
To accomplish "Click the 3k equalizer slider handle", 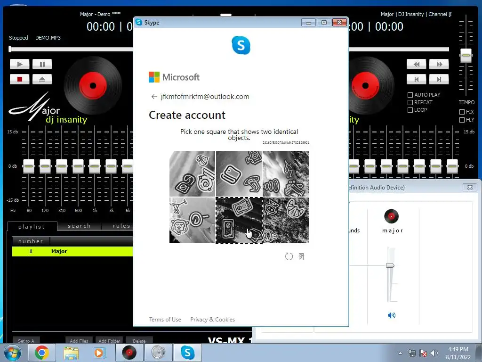I will click(x=111, y=166).
